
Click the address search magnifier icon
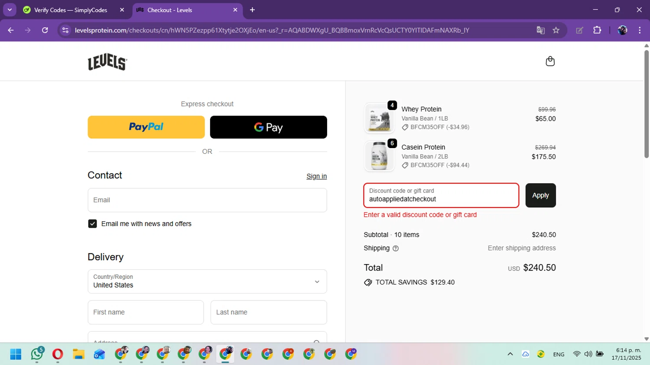317,342
